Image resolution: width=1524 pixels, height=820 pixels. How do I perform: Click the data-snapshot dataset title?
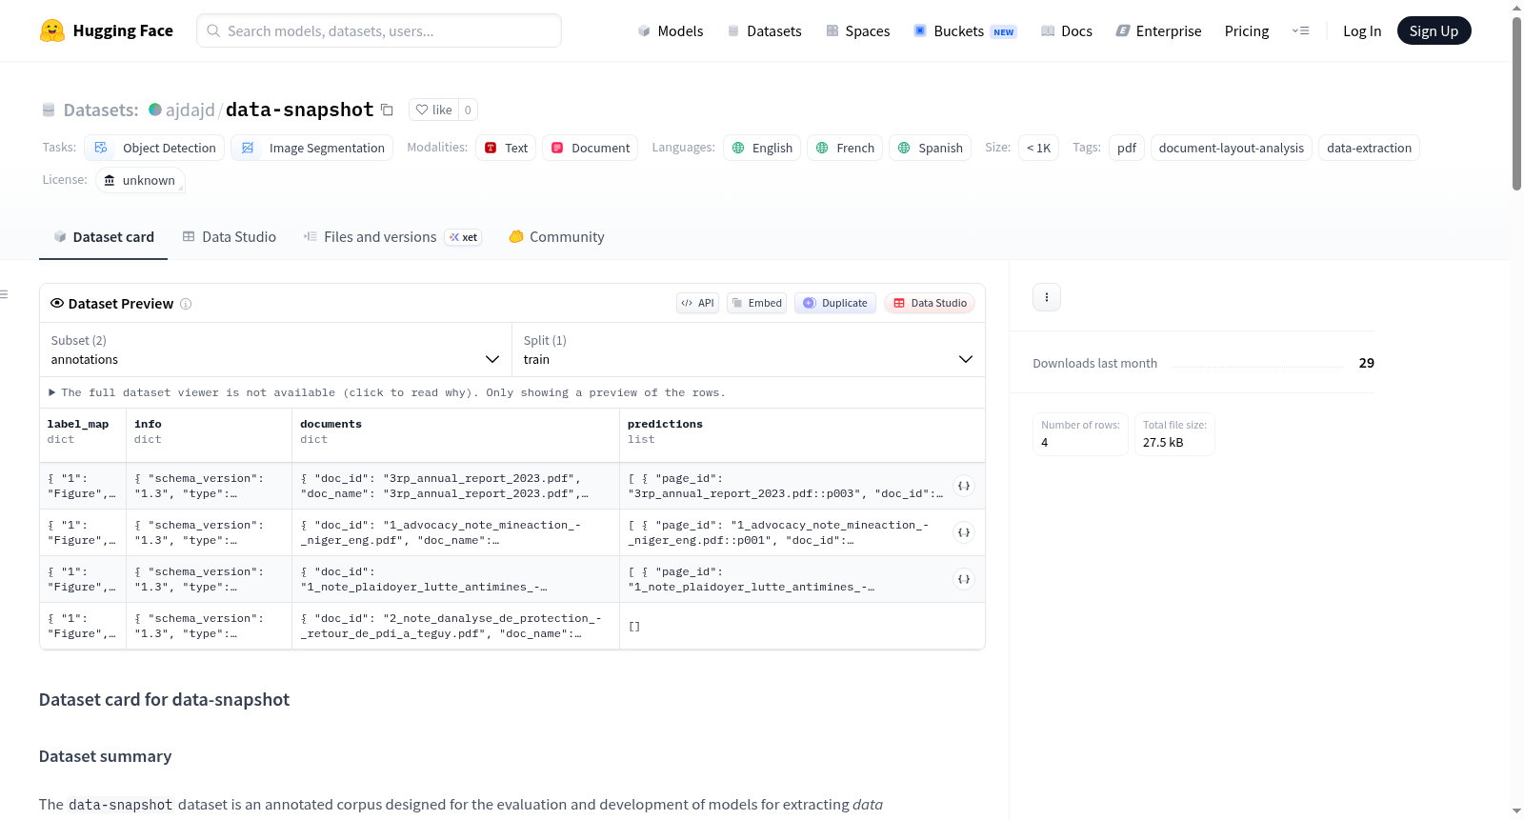tap(300, 110)
